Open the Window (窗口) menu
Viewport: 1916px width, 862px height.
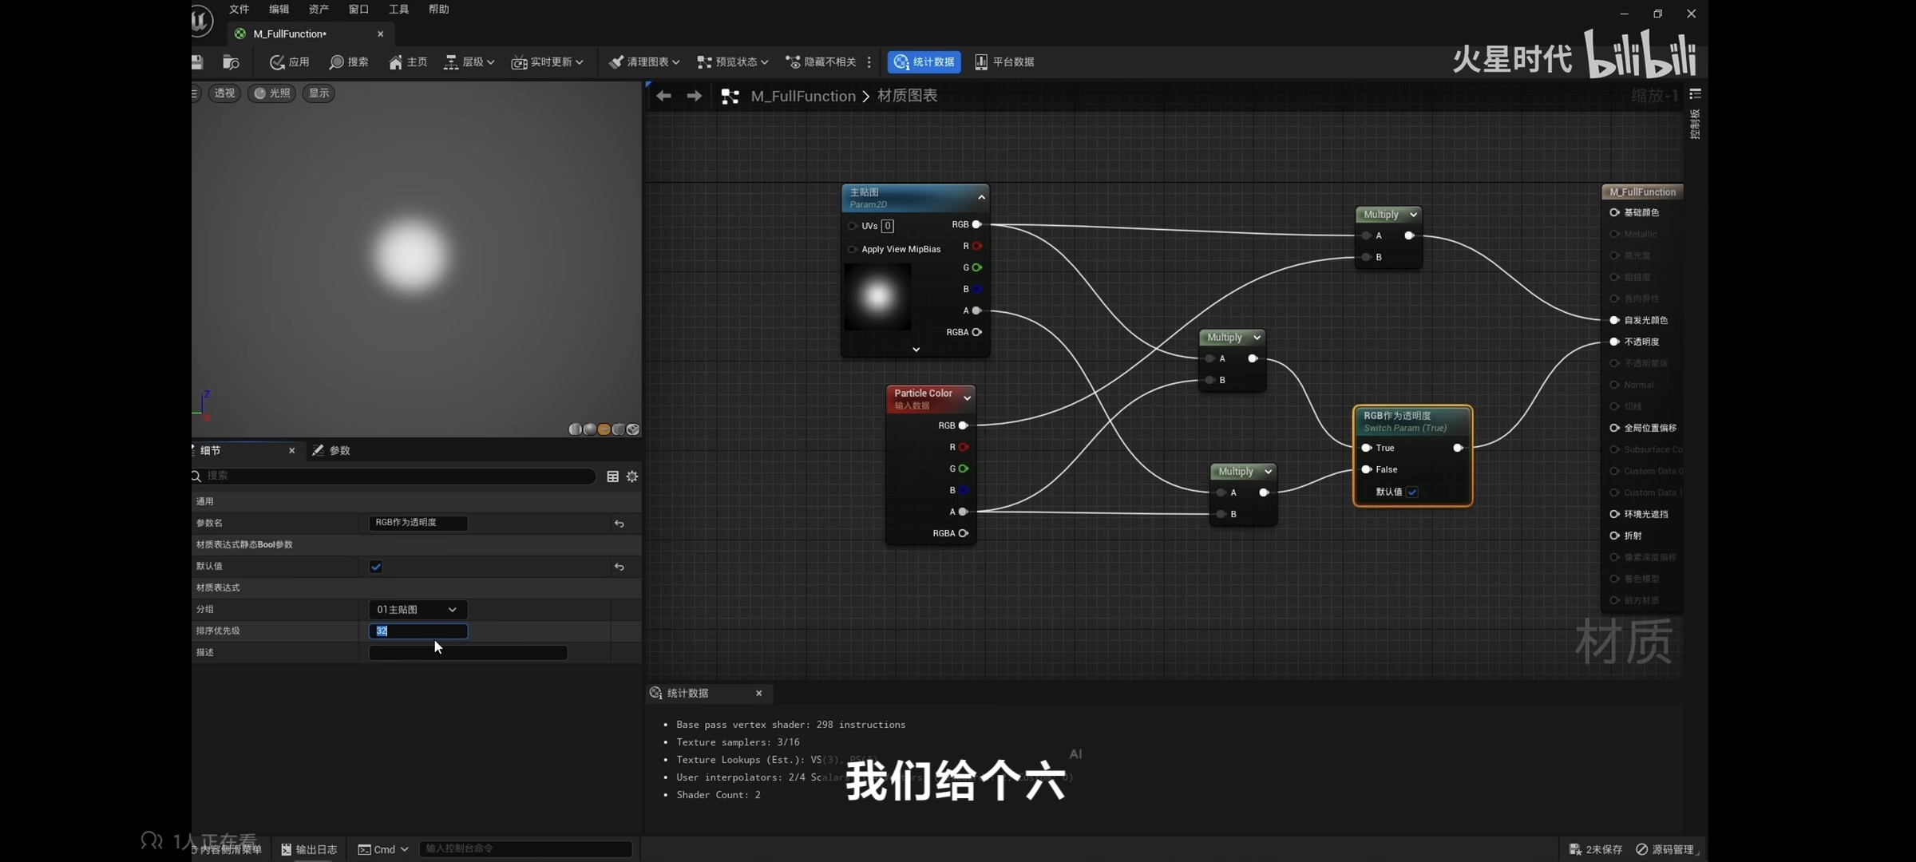pyautogui.click(x=358, y=10)
